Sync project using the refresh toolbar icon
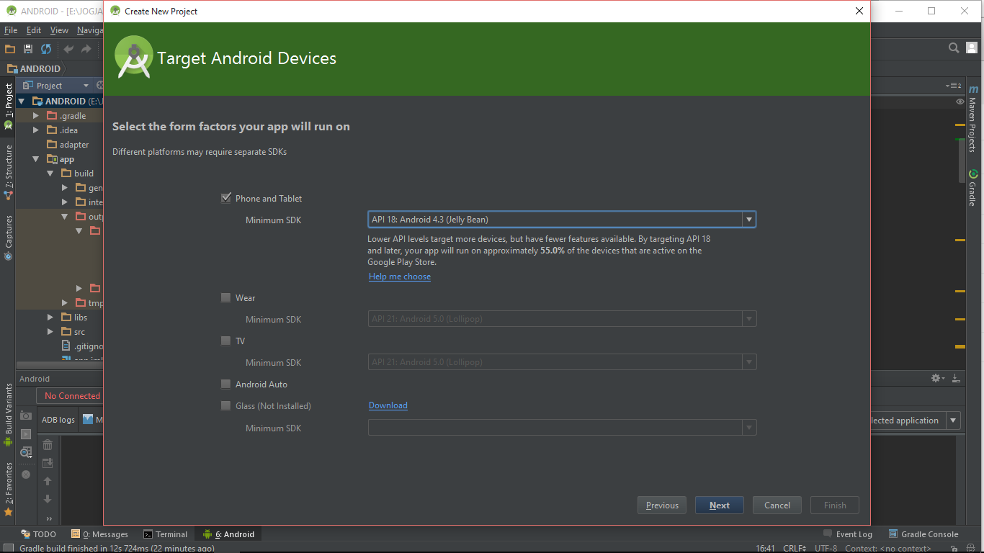This screenshot has width=984, height=553. click(45, 49)
